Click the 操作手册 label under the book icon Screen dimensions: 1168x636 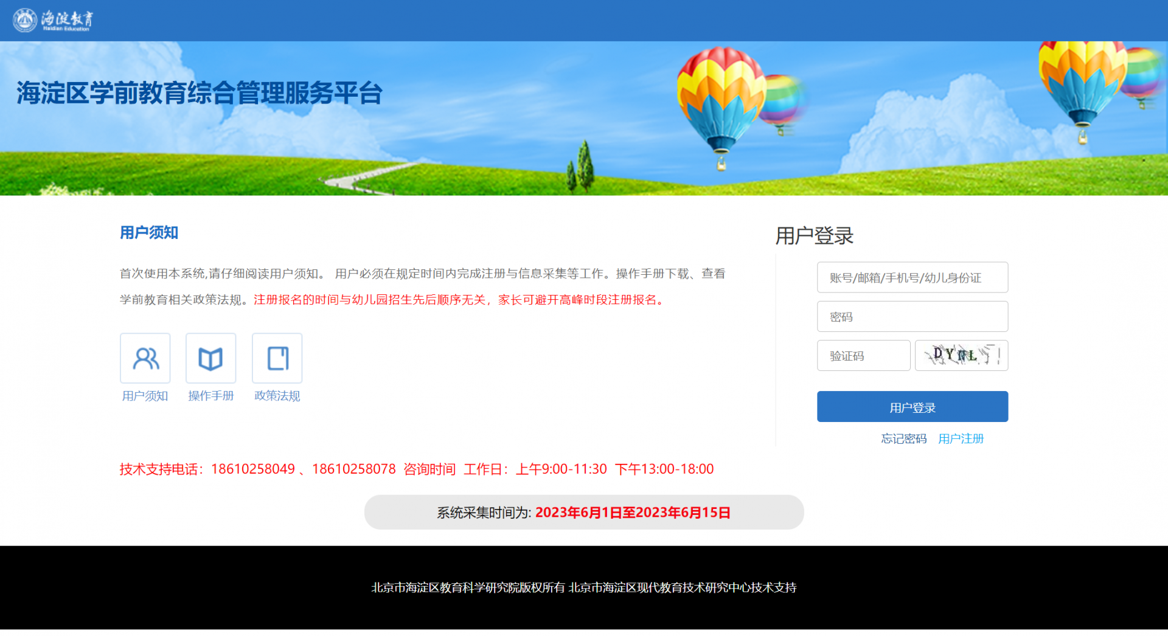(210, 396)
